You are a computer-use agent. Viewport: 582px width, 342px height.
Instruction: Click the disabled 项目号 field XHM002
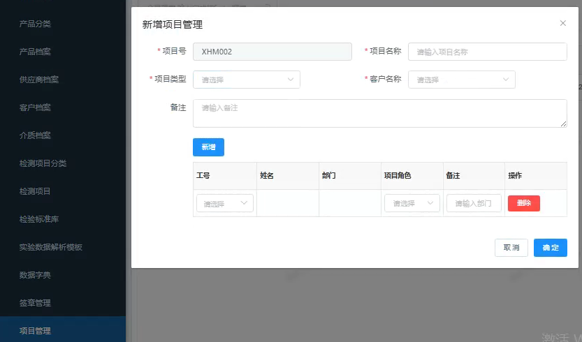tap(272, 52)
